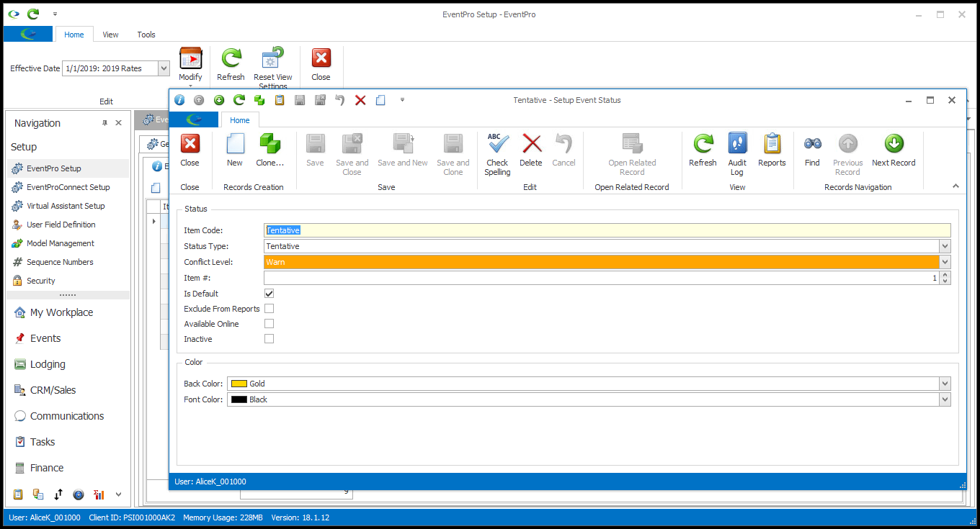980x529 pixels.
Task: Enable Exclude From Reports checkbox
Action: [269, 309]
